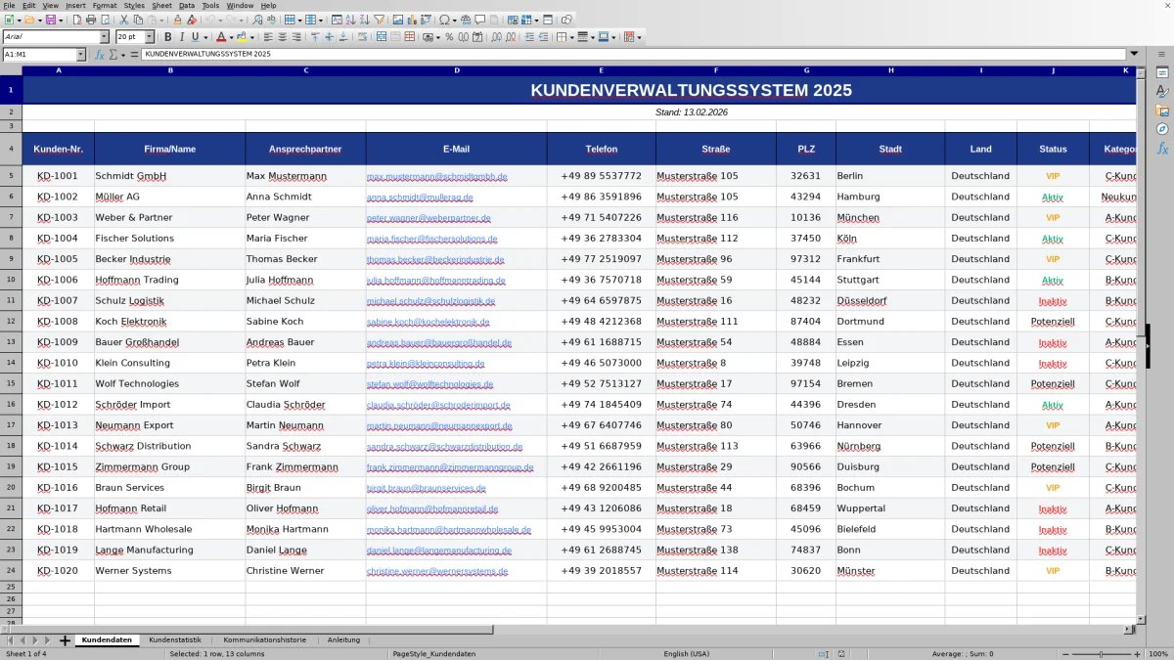The width and height of the screenshot is (1174, 660).
Task: Toggle italic formatting
Action: point(182,36)
